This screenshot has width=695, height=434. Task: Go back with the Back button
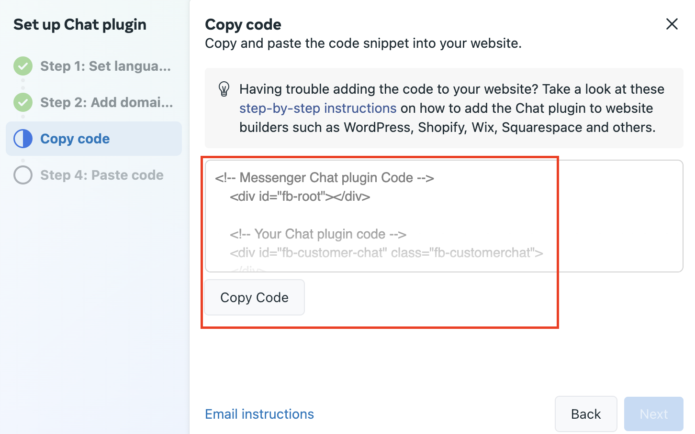(x=585, y=414)
